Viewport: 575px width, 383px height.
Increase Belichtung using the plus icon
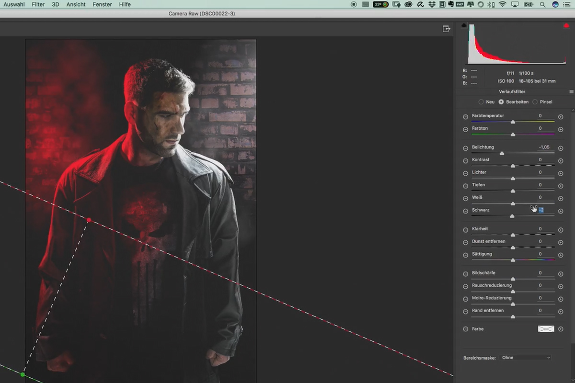click(x=561, y=148)
